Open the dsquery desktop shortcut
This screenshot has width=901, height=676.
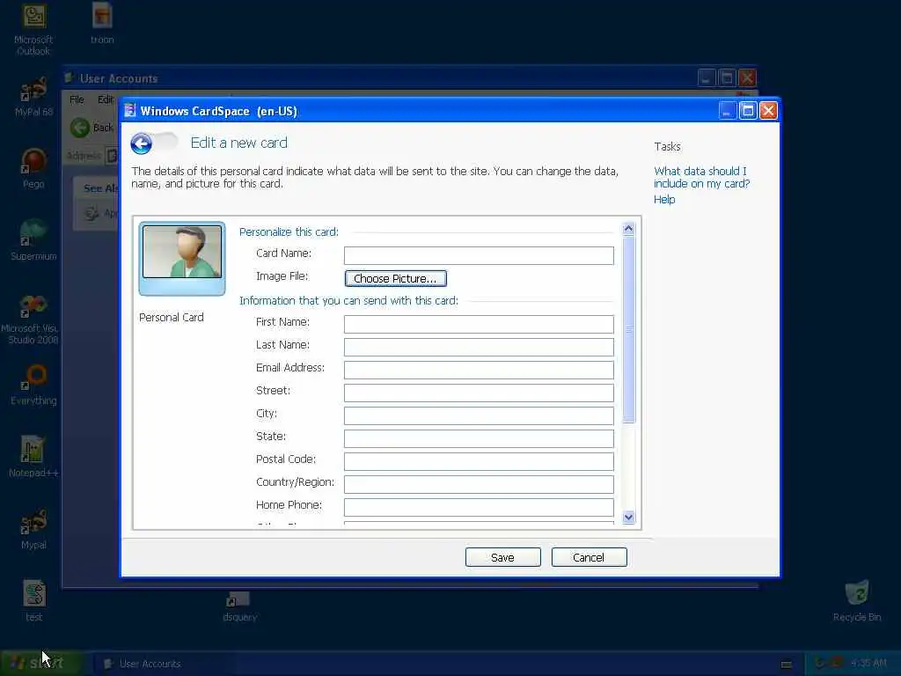coord(239,606)
